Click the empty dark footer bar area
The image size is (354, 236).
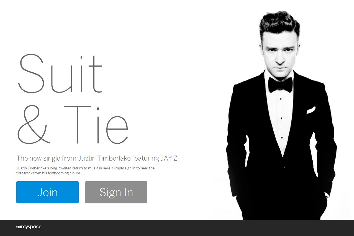pos(194,228)
